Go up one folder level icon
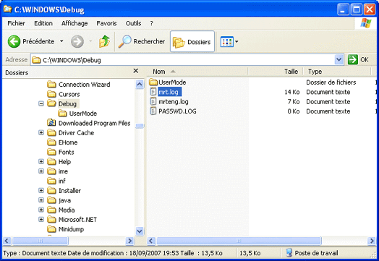379x261 pixels. coord(104,41)
